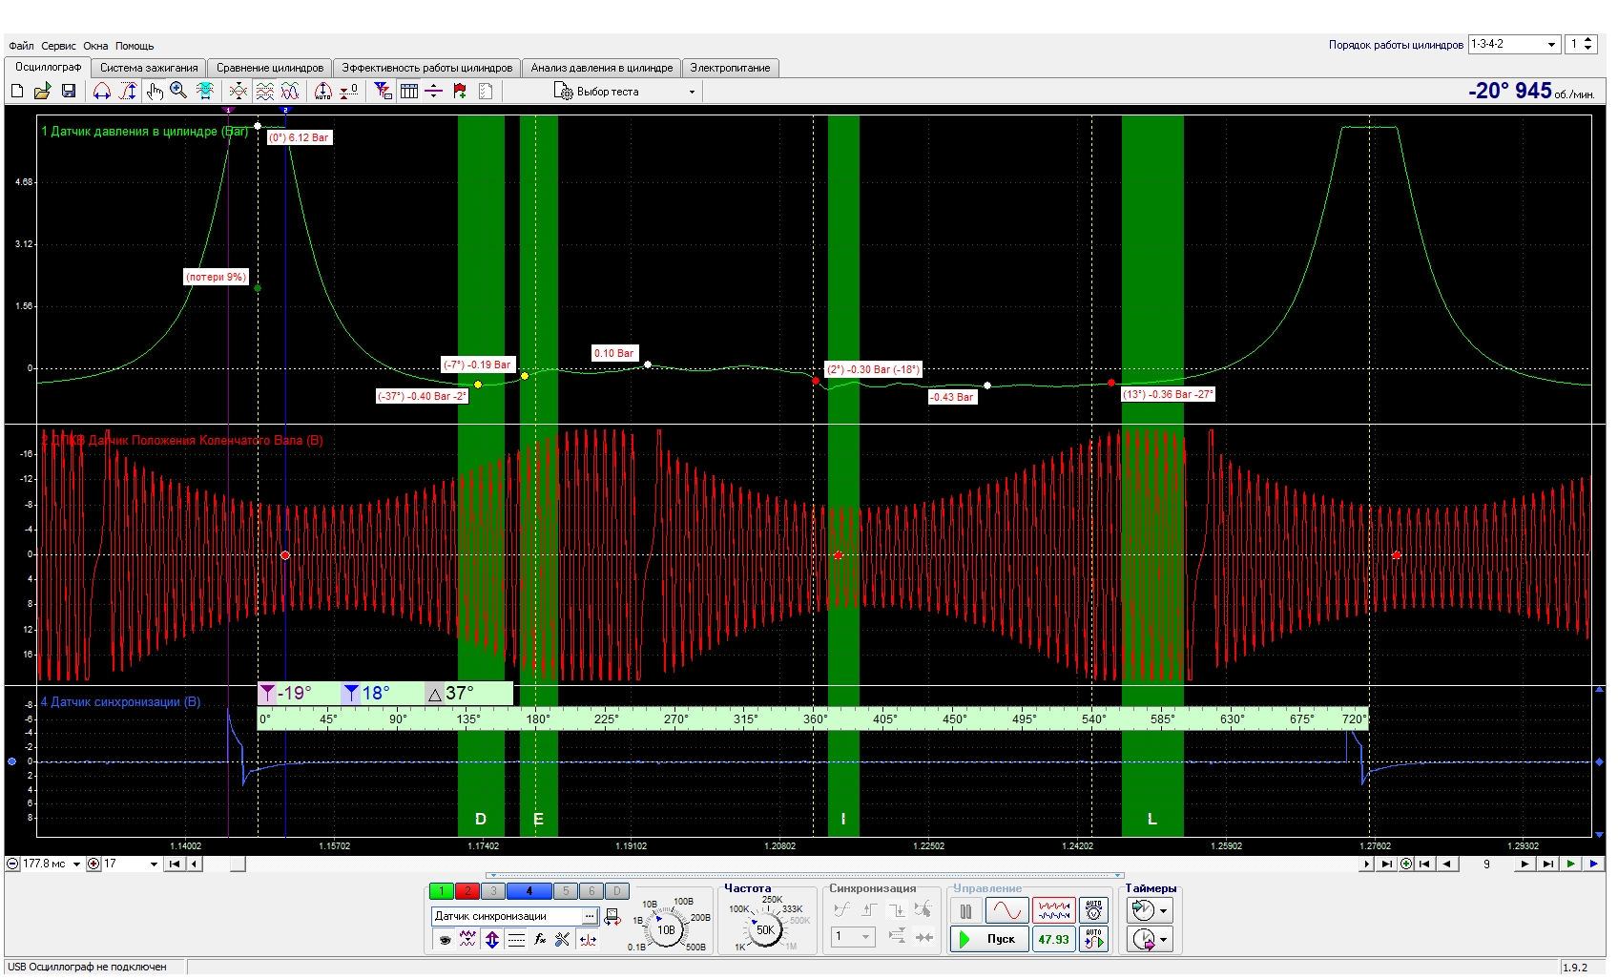The width and height of the screenshot is (1618, 979).
Task: Click the blue vertical position arrows icon
Action: click(492, 939)
